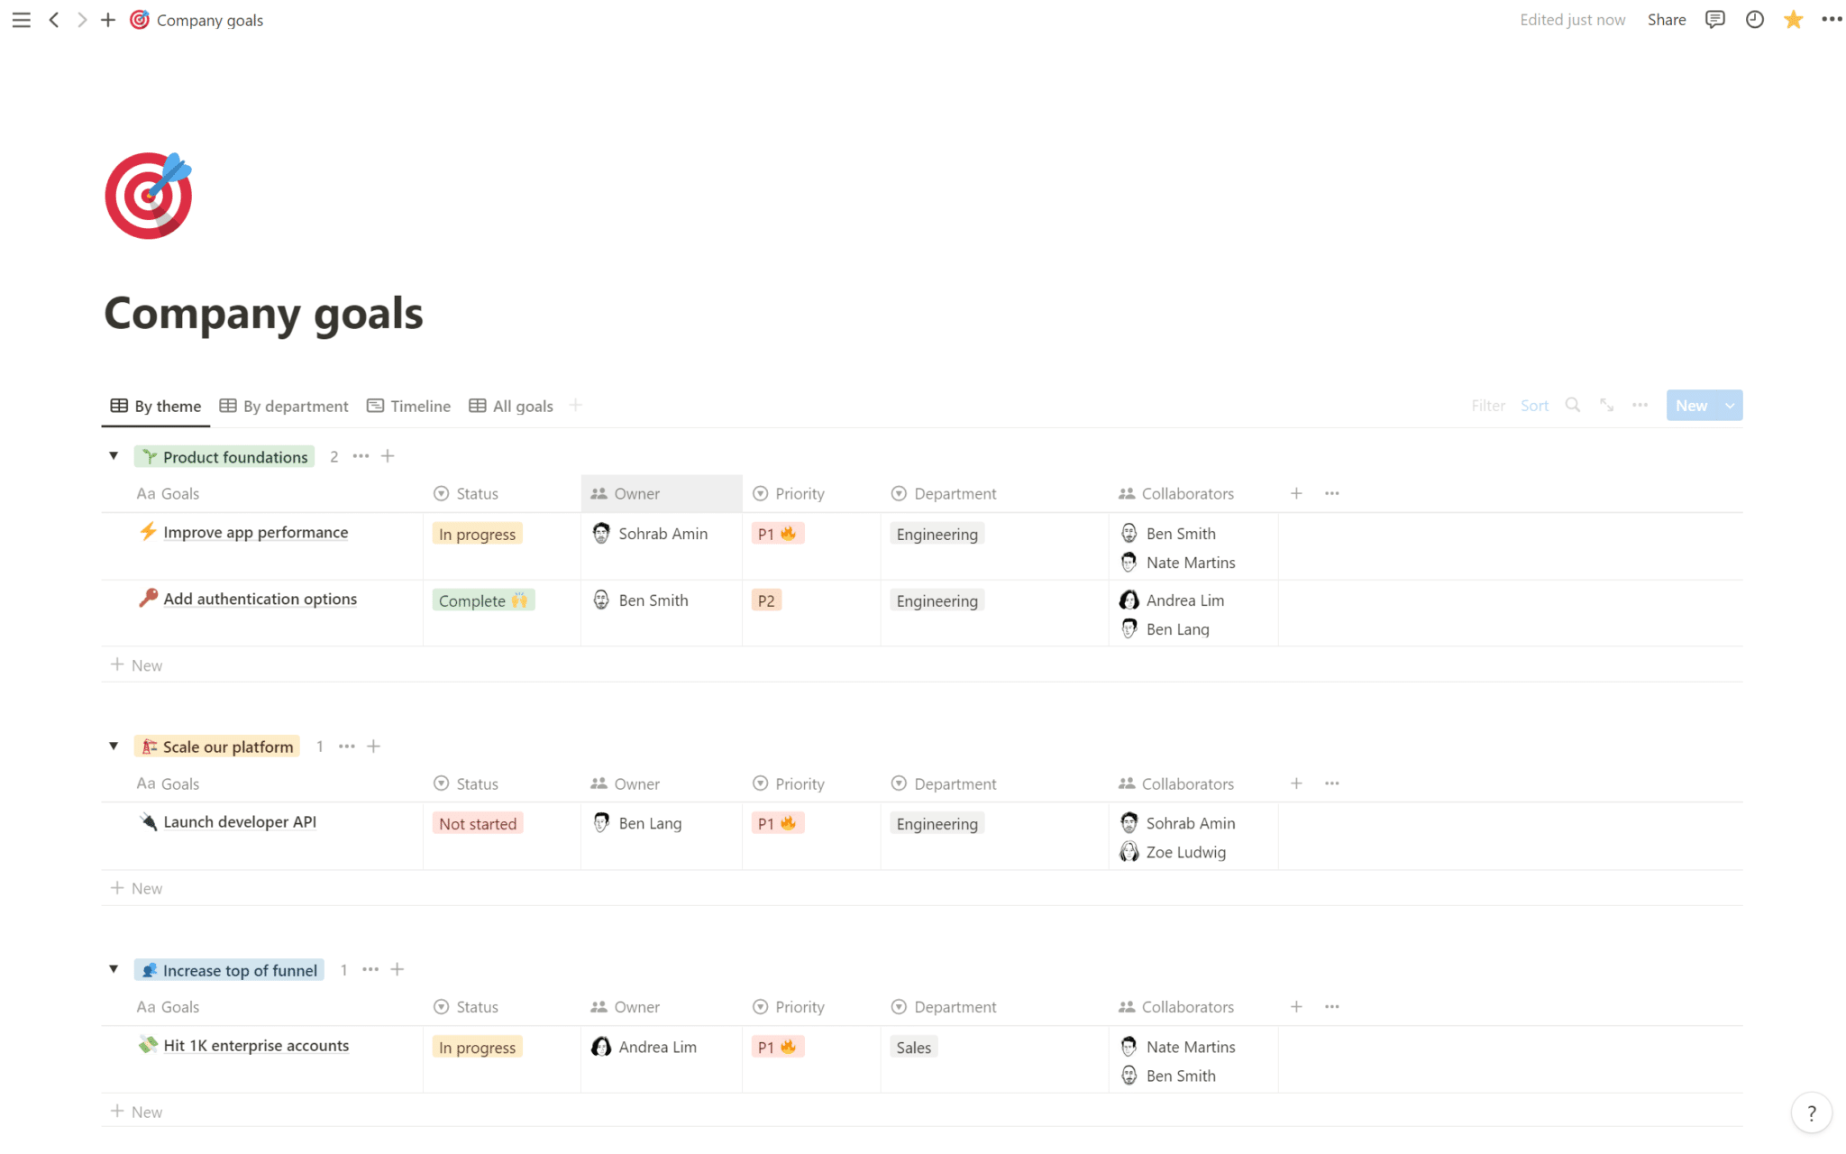Expand the database to full screen arrows icon
Screen dimensions: 1846x1154
pos(1607,405)
